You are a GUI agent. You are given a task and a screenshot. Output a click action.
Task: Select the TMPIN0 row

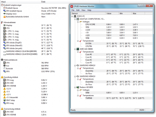119,98
